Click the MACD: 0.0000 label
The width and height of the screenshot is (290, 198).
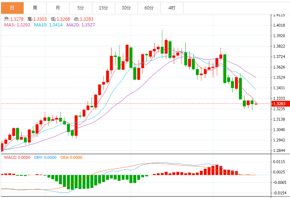pos(17,157)
